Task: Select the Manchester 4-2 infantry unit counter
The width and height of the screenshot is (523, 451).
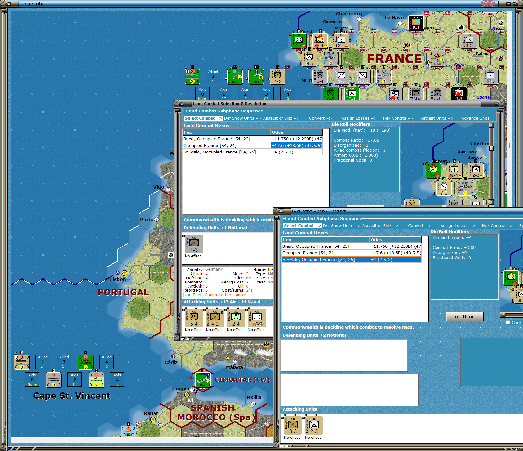Action: click(214, 318)
